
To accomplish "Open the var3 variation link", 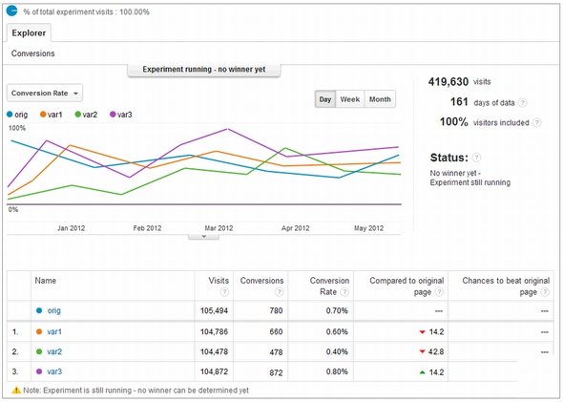I will click(54, 371).
